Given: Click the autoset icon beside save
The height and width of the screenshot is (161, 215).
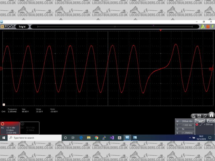Looking at the screenshot, I should point(194,115).
